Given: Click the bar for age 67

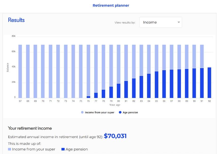Looking at the screenshot, I should coord(20,71).
